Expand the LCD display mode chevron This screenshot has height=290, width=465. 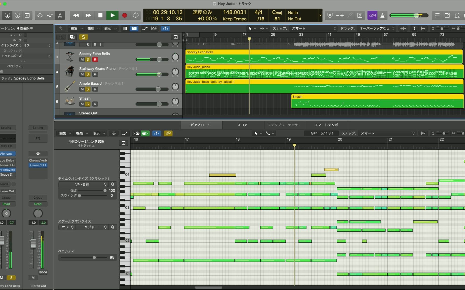click(x=320, y=15)
